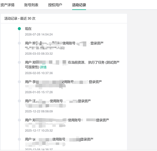Click timeline dot for 2025-12-17 10:25:32 entry

coord(19,120)
